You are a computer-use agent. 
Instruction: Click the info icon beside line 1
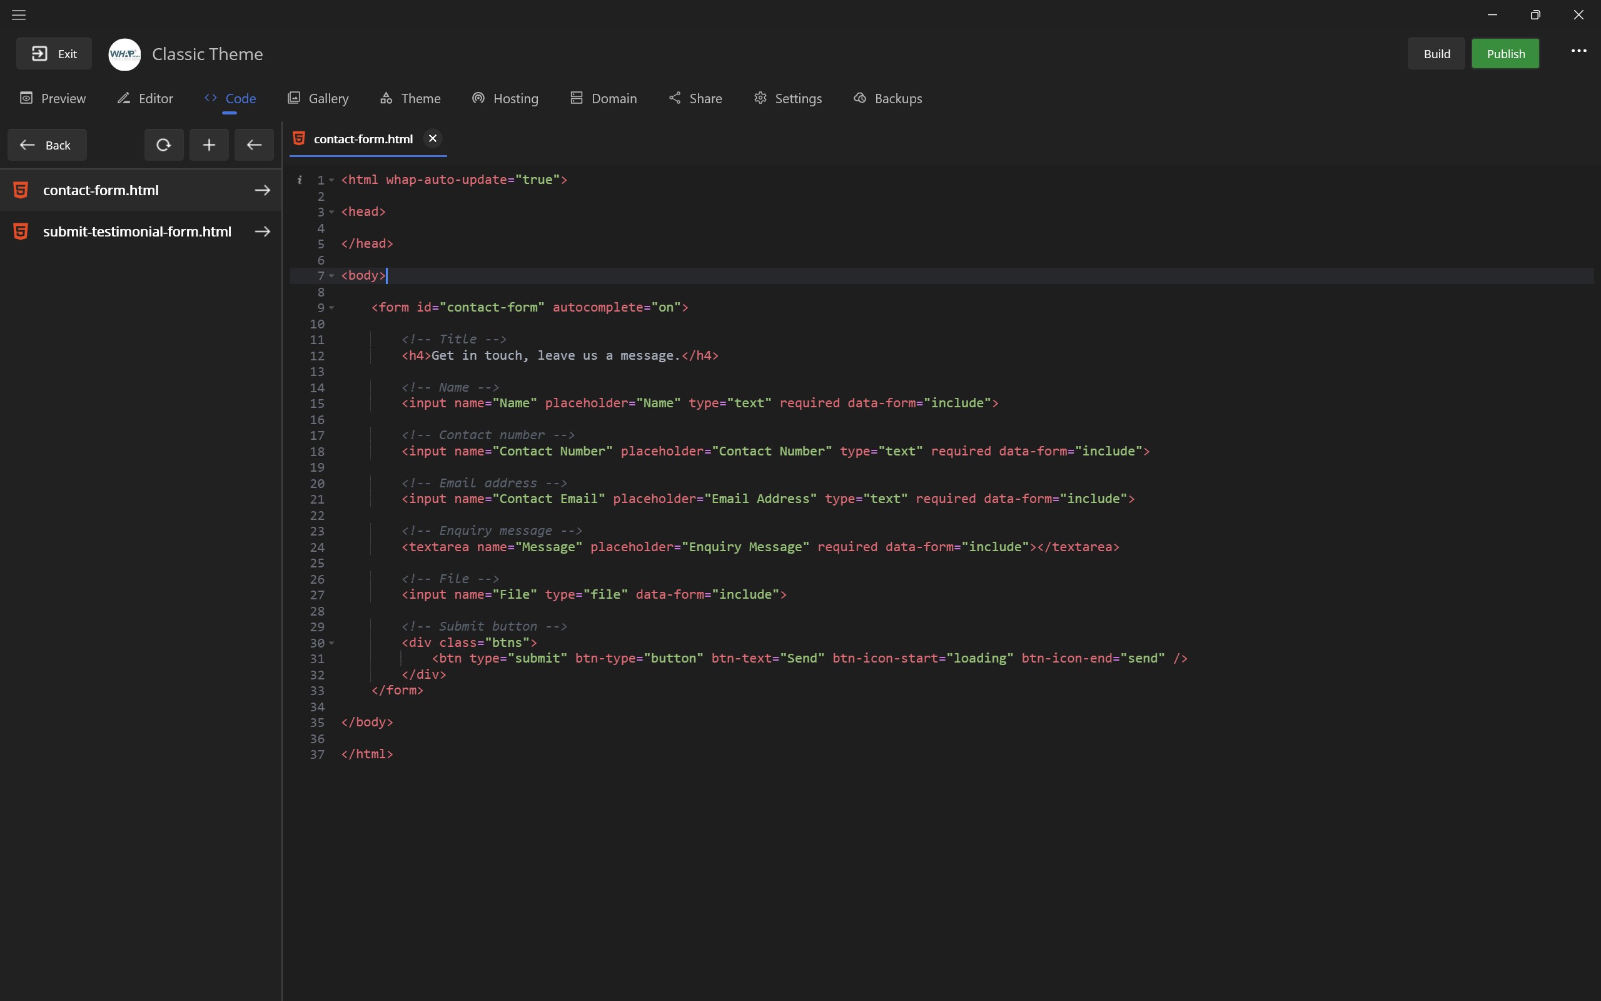300,180
